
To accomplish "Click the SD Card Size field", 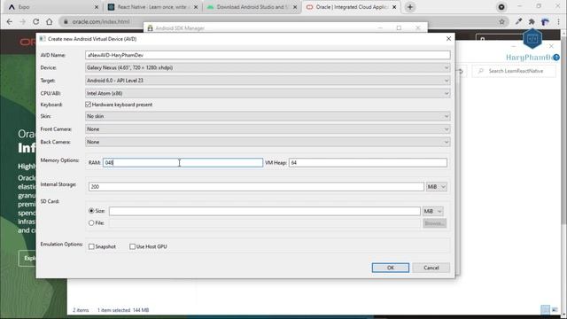I will click(265, 211).
